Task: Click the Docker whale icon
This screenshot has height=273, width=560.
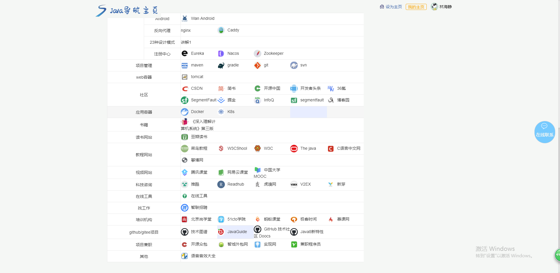Action: tap(185, 112)
